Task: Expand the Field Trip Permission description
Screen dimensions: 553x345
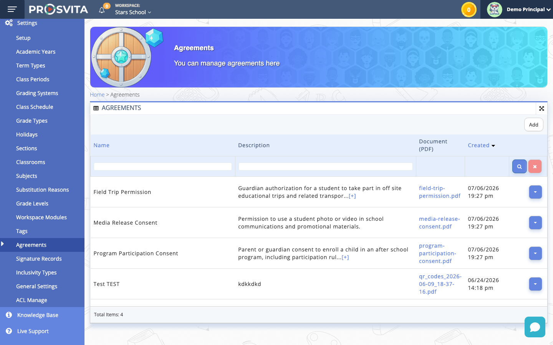Action: pyautogui.click(x=352, y=196)
